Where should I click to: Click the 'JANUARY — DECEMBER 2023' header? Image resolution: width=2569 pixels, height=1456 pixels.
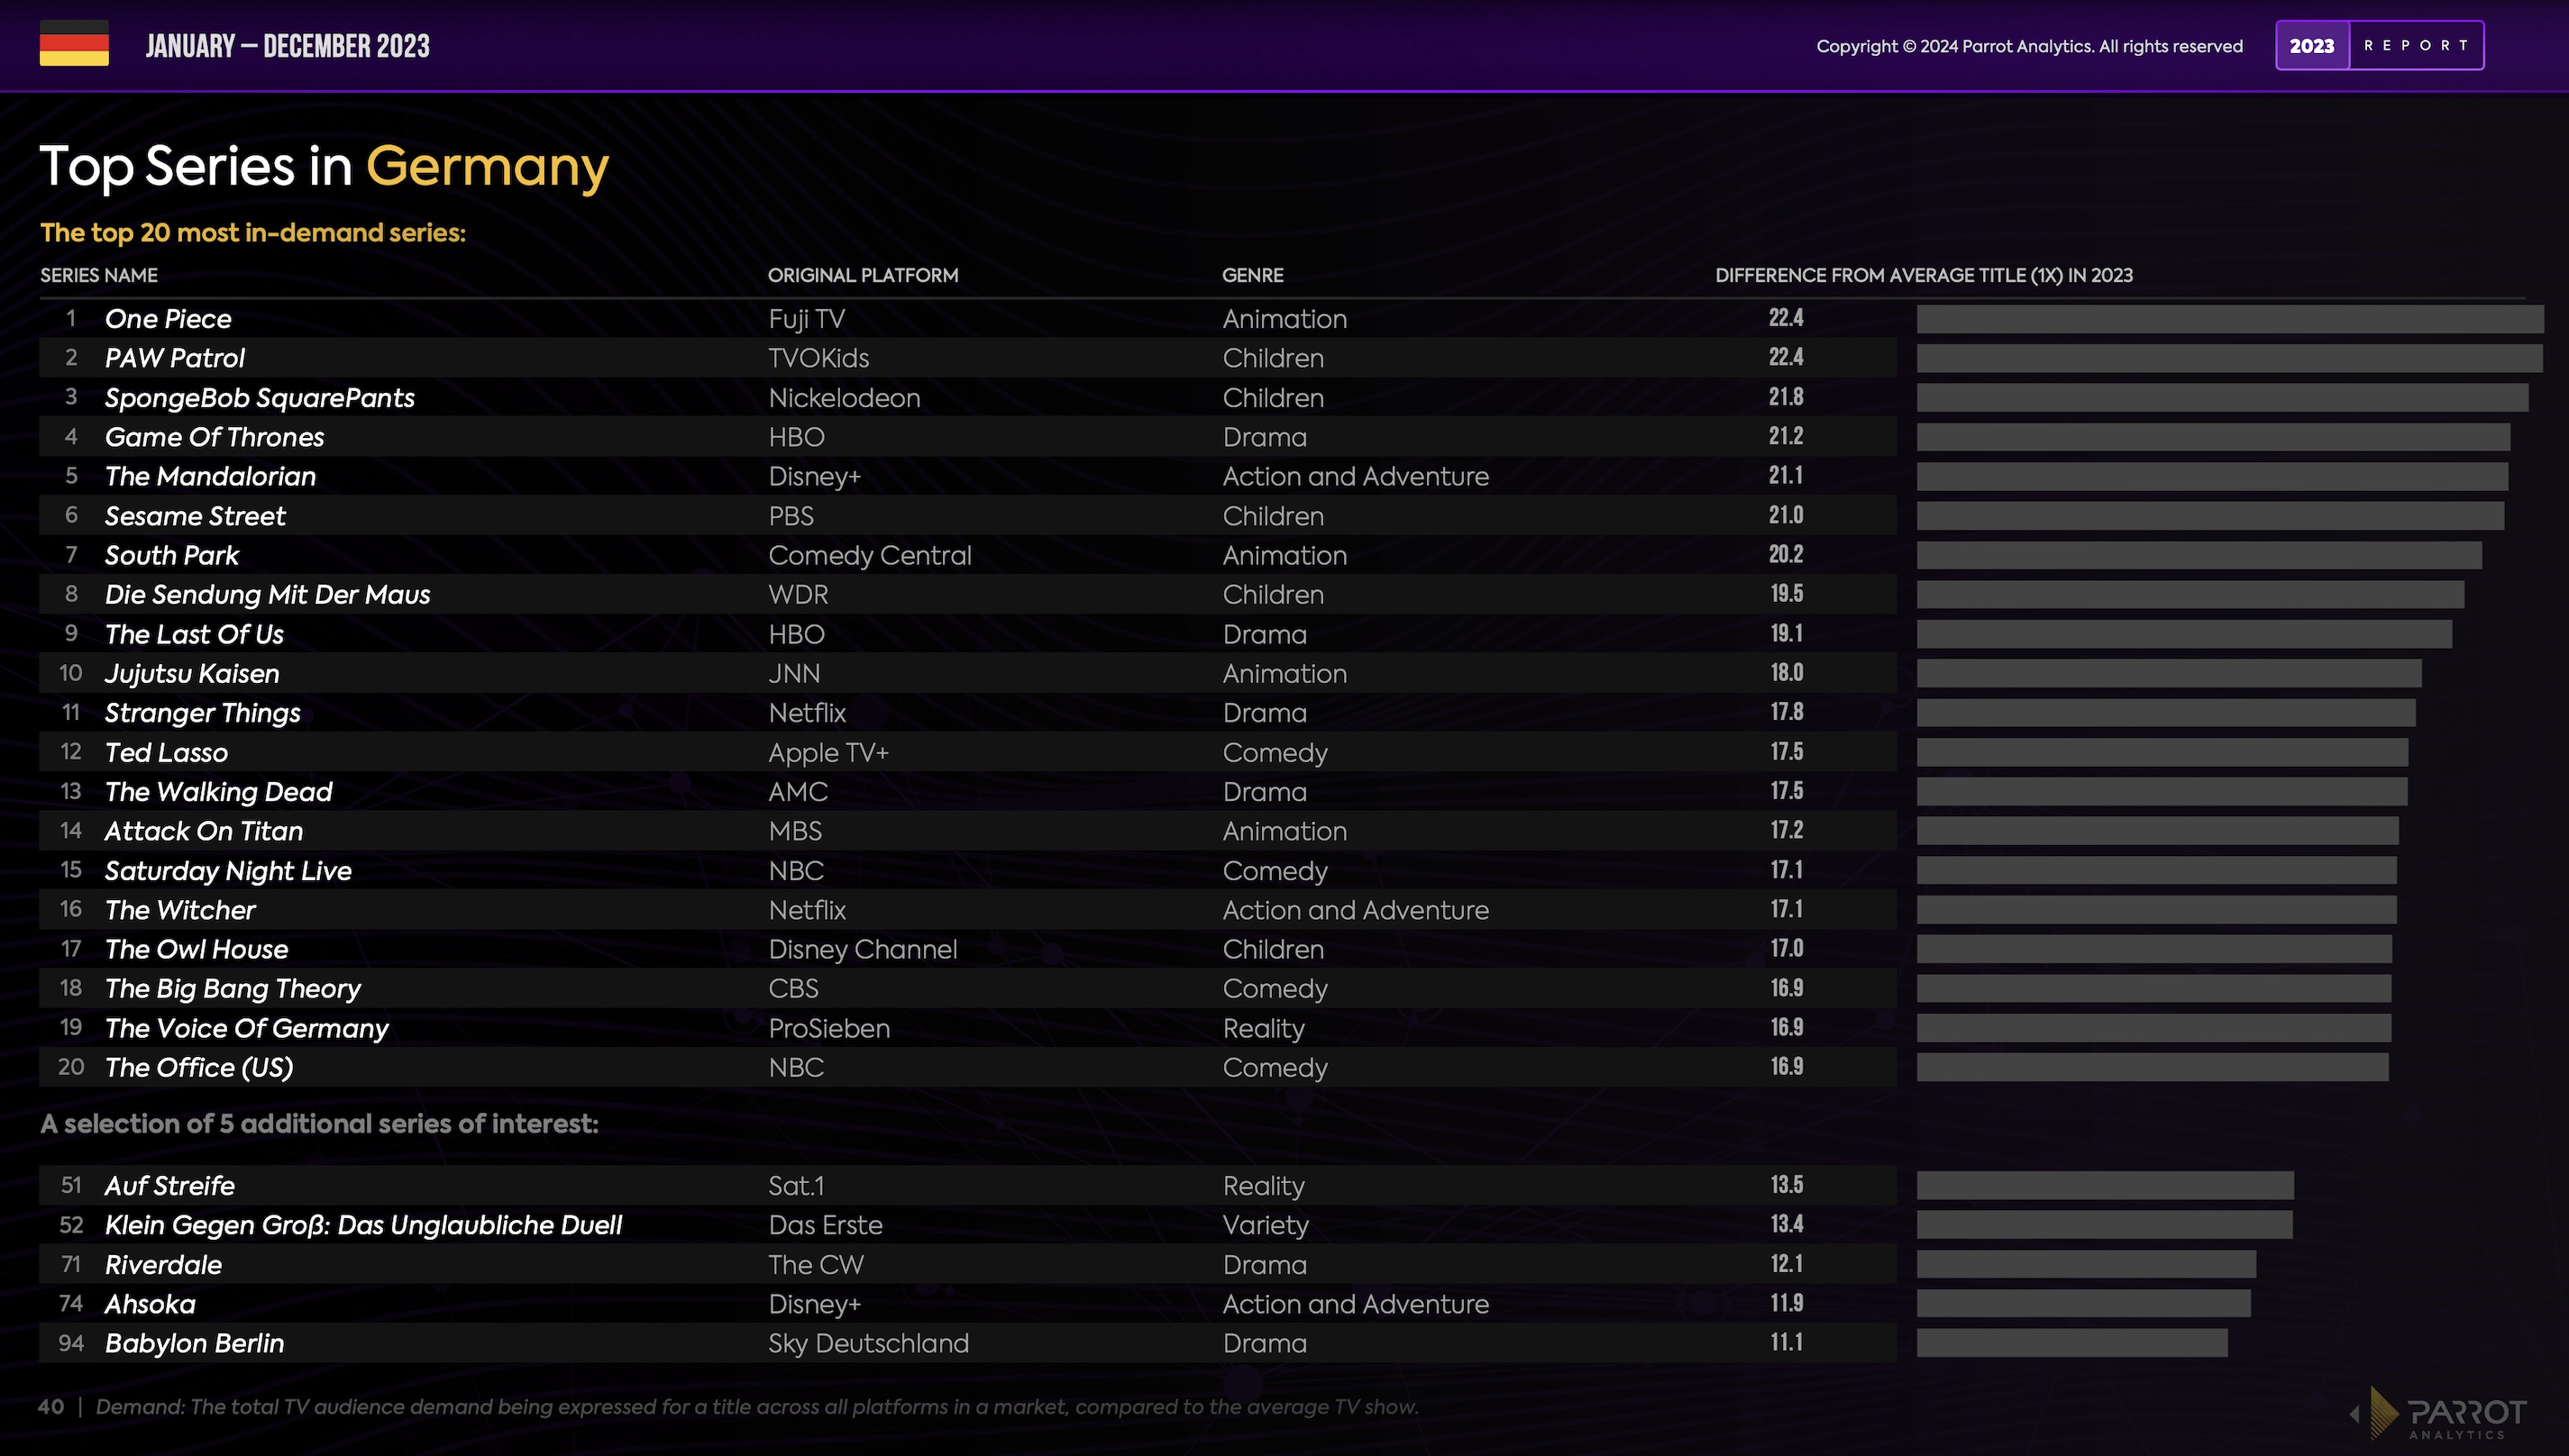288,46
